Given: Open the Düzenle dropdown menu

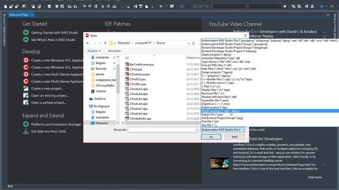Looking at the screenshot, I should click(94, 51).
